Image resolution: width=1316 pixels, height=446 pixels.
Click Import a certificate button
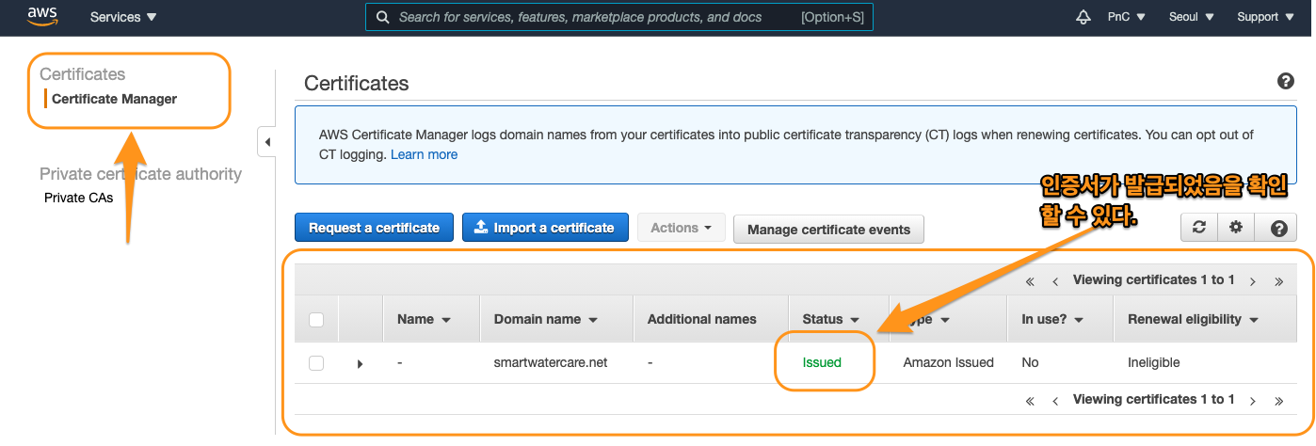[x=545, y=228]
